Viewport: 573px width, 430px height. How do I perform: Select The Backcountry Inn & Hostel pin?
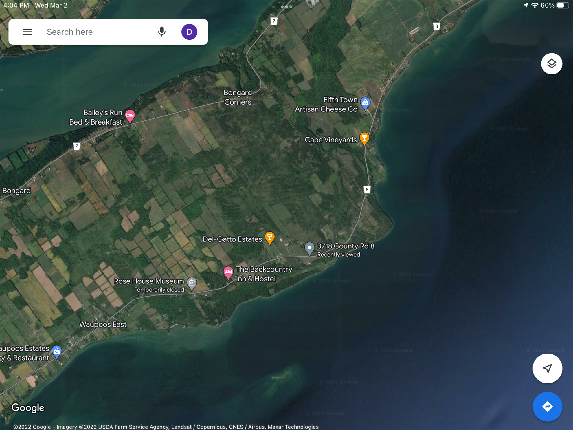pyautogui.click(x=228, y=272)
